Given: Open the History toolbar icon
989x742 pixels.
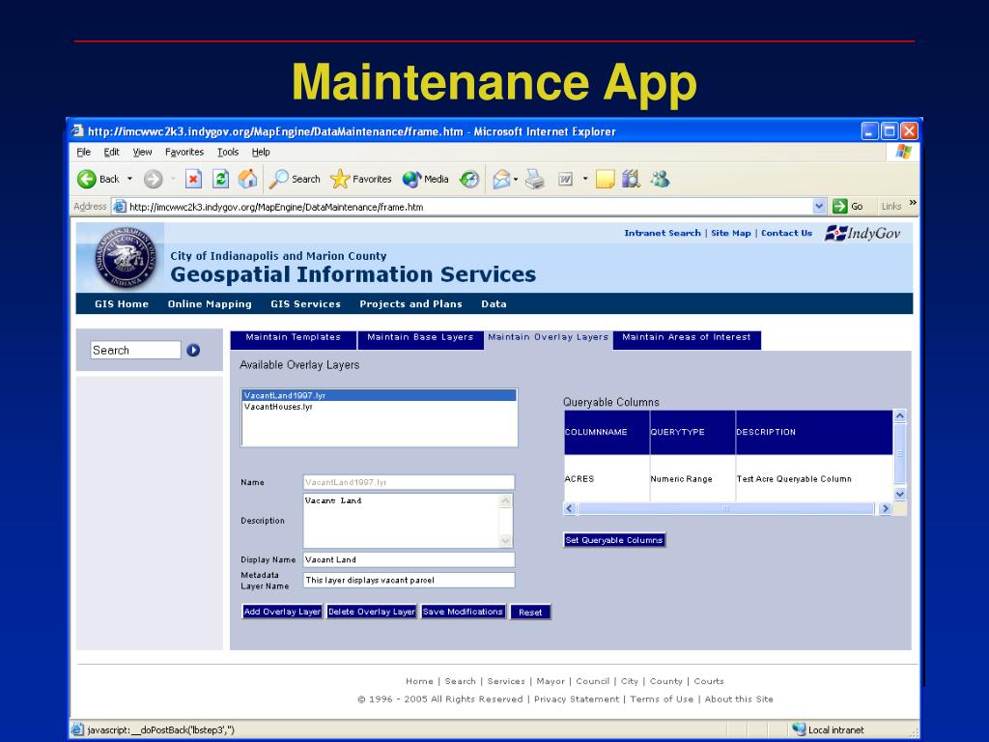Looking at the screenshot, I should tap(469, 179).
